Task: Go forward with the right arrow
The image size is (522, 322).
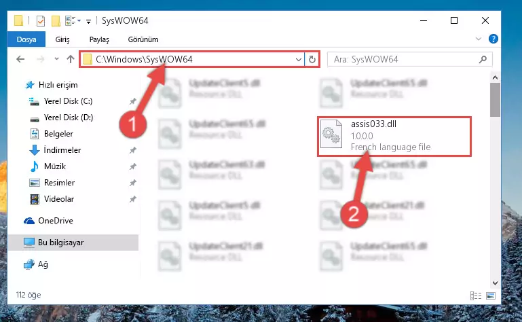Action: [x=41, y=59]
